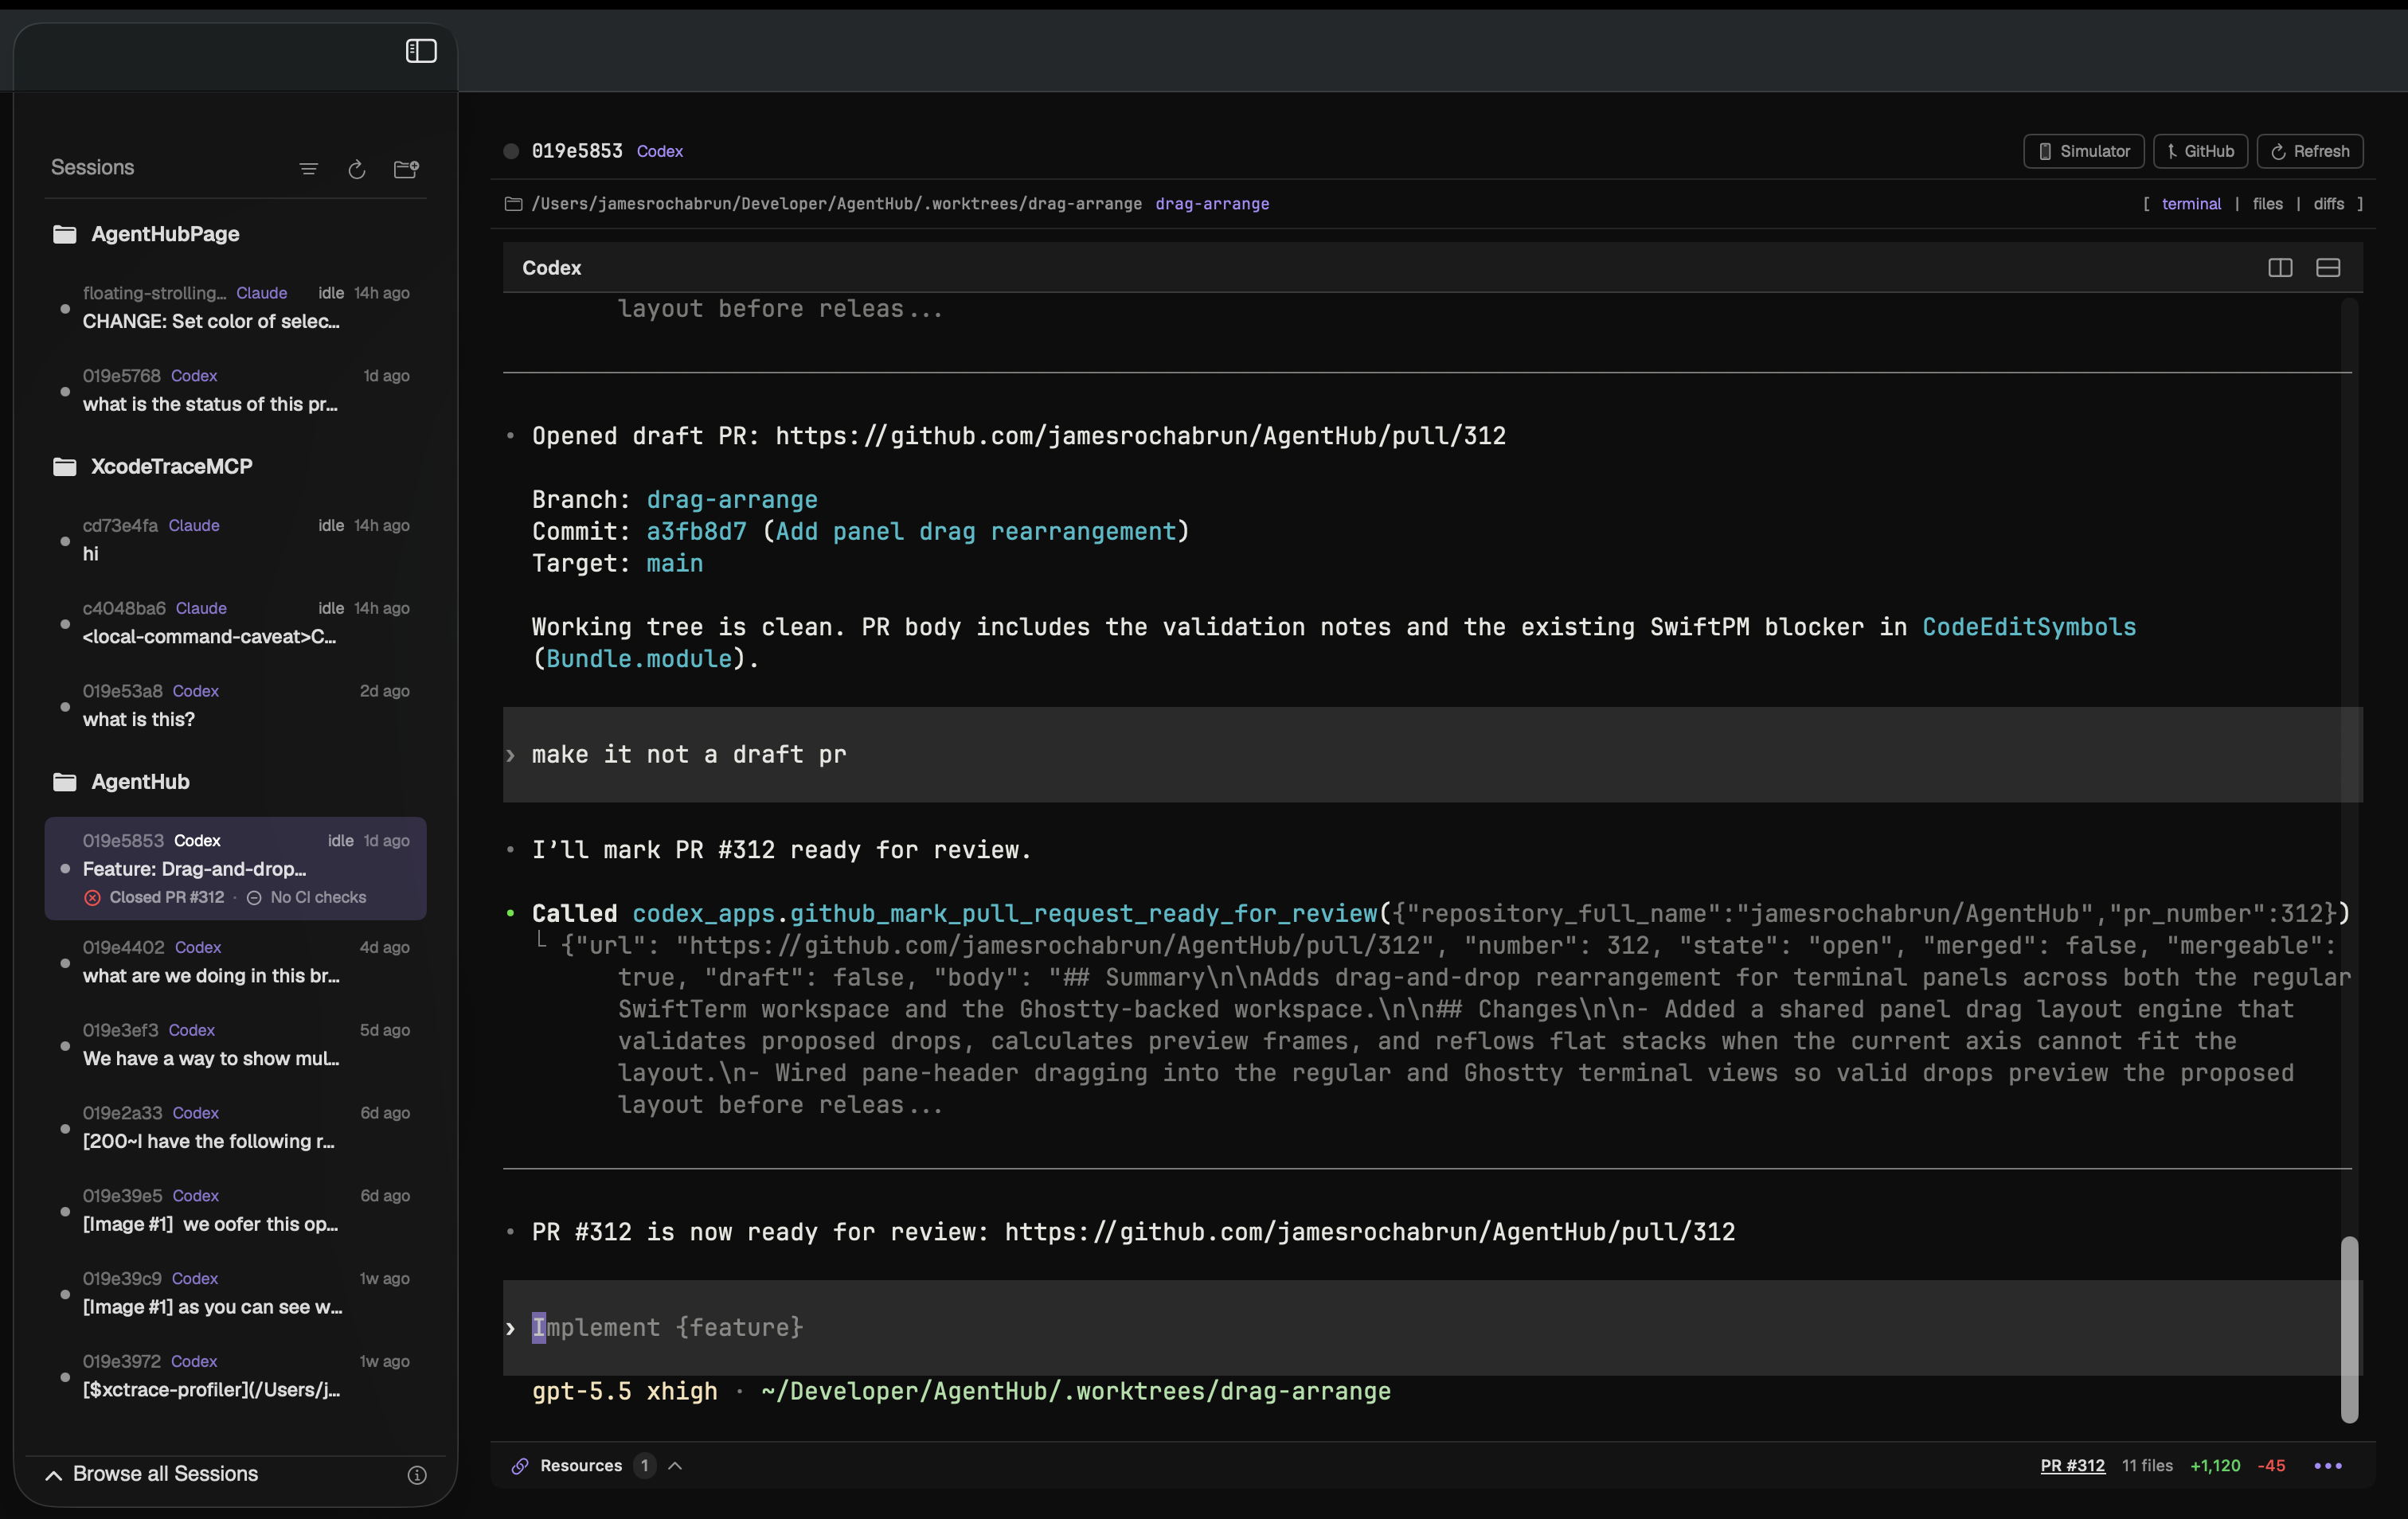
Task: Click the Codex panel title
Action: (552, 268)
